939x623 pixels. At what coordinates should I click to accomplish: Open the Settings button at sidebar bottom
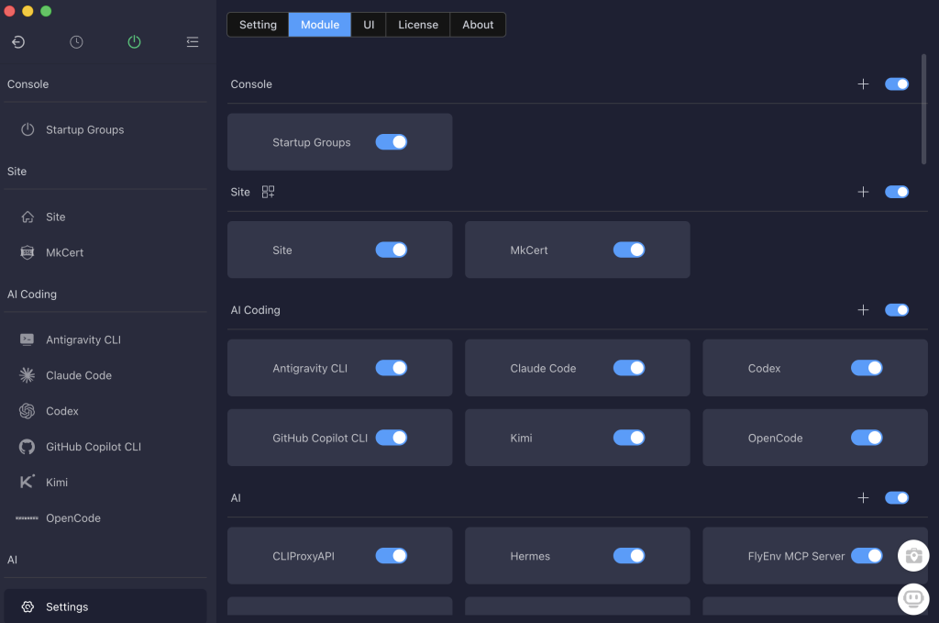[x=105, y=606]
